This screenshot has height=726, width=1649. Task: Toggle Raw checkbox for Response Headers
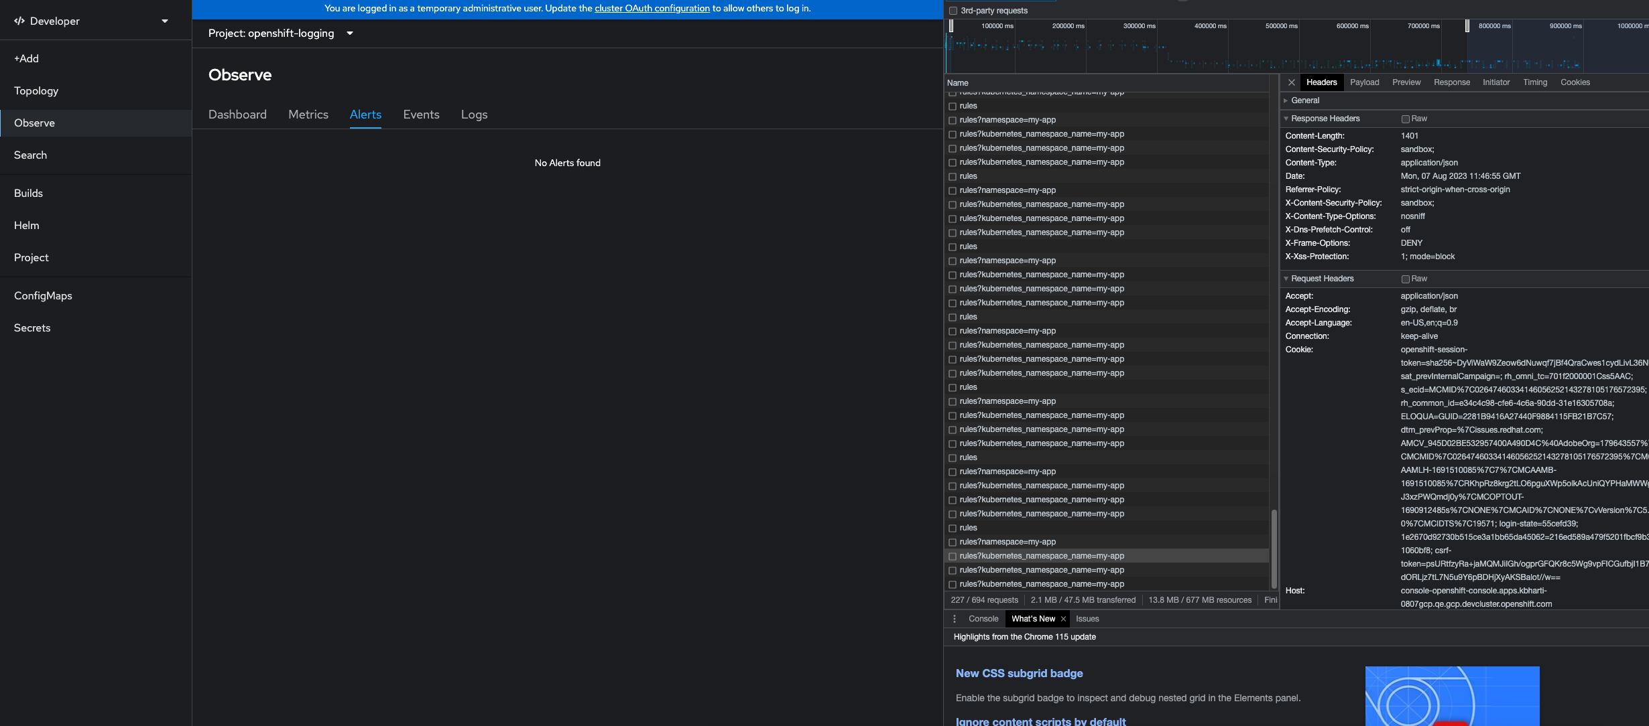(1405, 119)
